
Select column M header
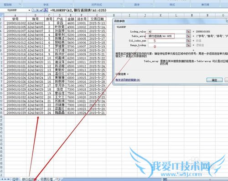pos(192,15)
